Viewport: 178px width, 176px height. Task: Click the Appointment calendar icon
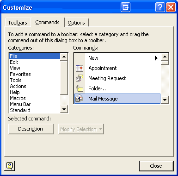click(x=80, y=68)
